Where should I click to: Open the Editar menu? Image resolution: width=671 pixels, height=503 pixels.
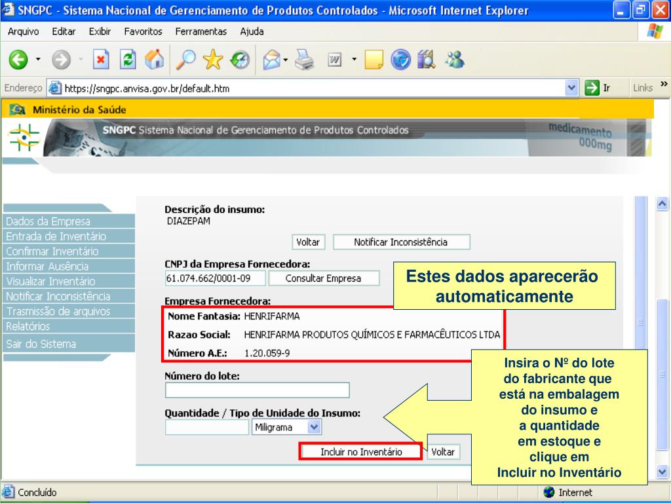point(64,31)
